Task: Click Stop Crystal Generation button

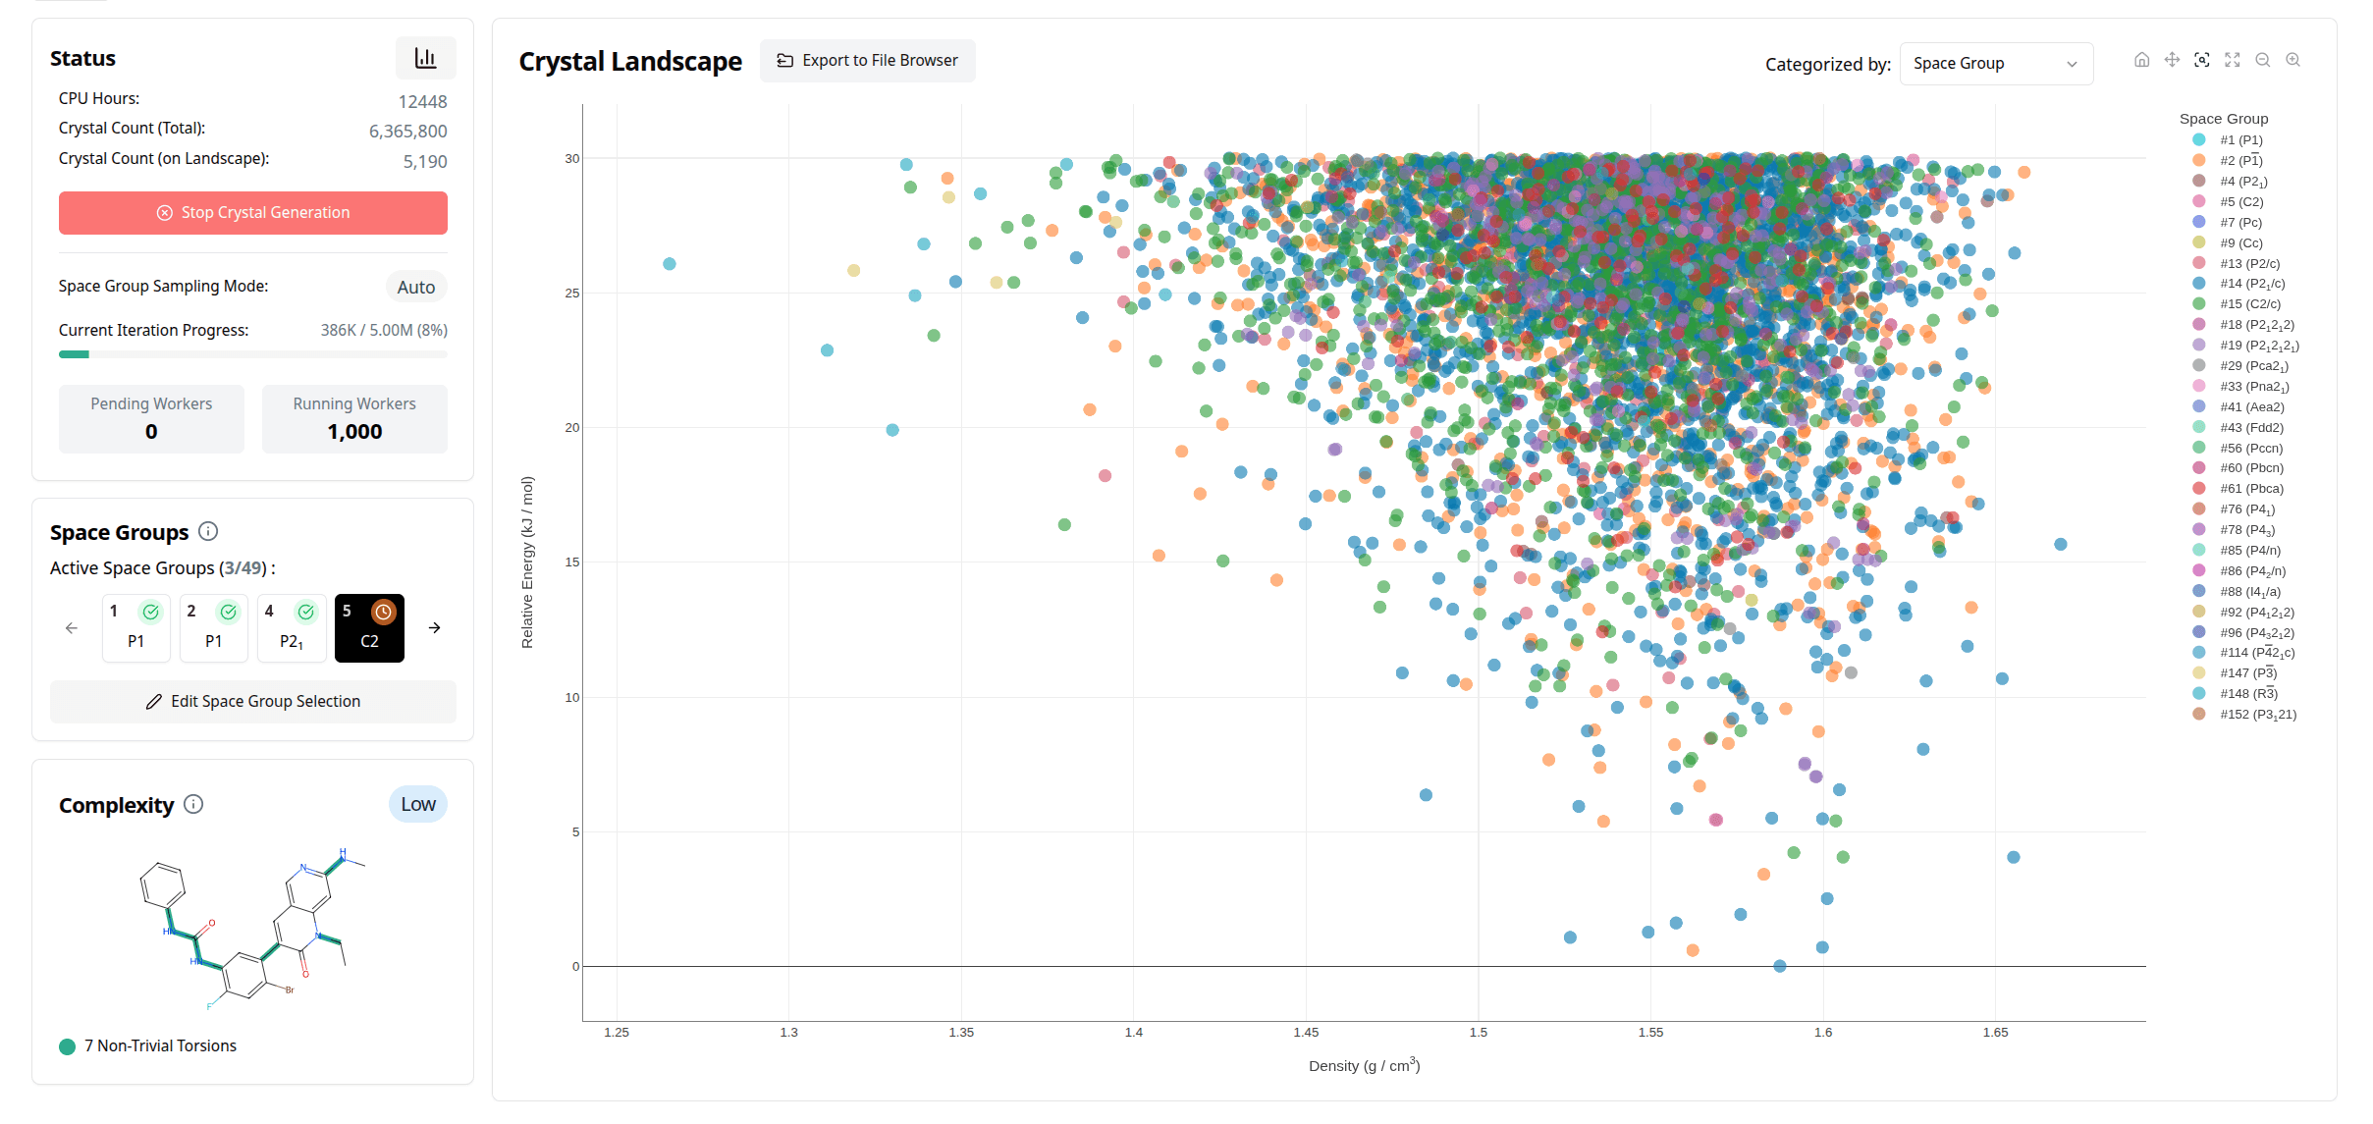Action: [253, 213]
